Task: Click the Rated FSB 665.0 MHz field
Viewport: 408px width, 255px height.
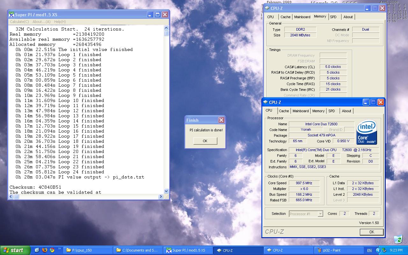Action: pyautogui.click(x=304, y=200)
